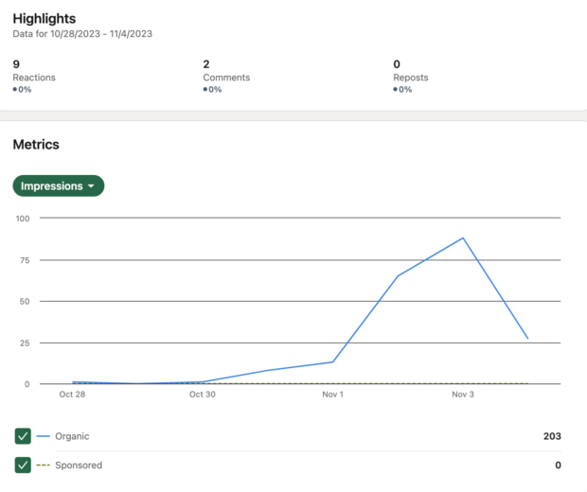Click the 0% change under Reposts
587x492 pixels.
click(x=402, y=90)
